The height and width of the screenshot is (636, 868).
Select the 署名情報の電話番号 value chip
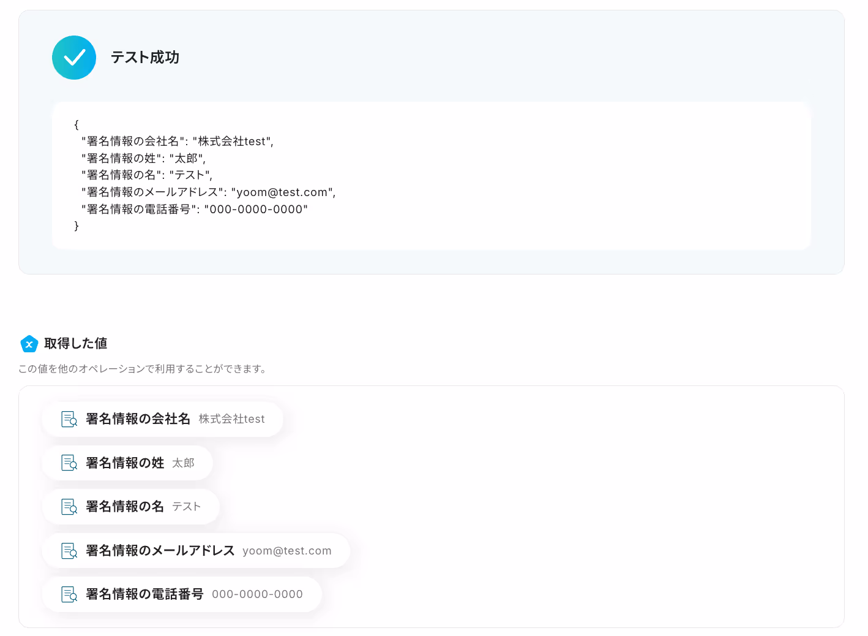182,594
